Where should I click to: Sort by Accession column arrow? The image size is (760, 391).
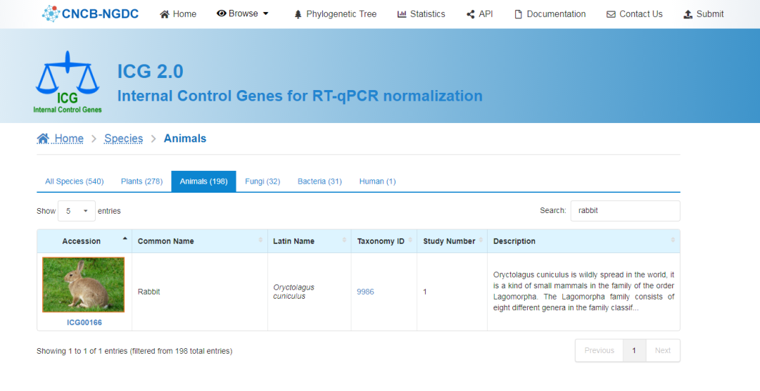point(125,239)
